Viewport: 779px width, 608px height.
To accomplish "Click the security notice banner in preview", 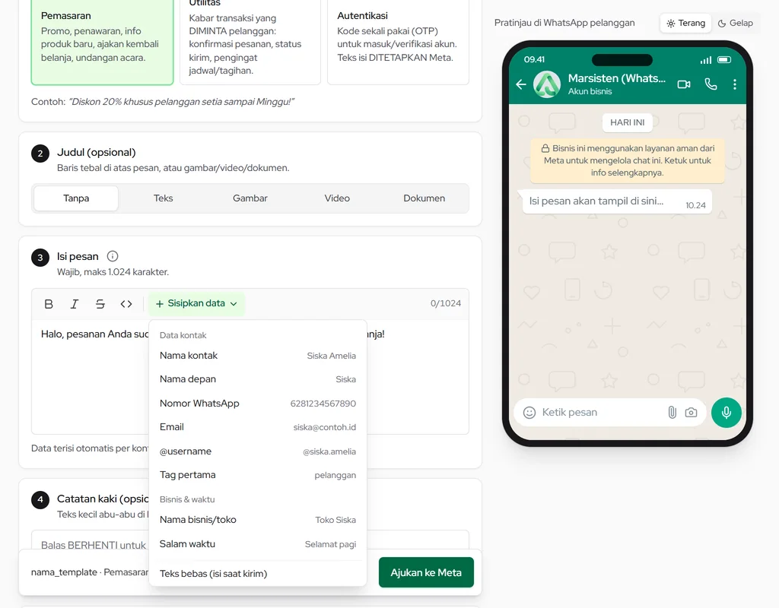I will click(x=628, y=160).
